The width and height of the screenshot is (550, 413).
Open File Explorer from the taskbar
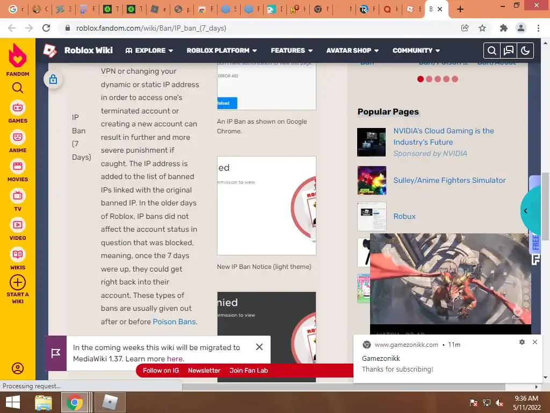[44, 402]
